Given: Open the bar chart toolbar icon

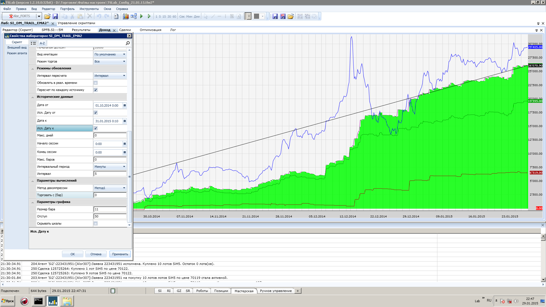Looking at the screenshot, I should 126,16.
